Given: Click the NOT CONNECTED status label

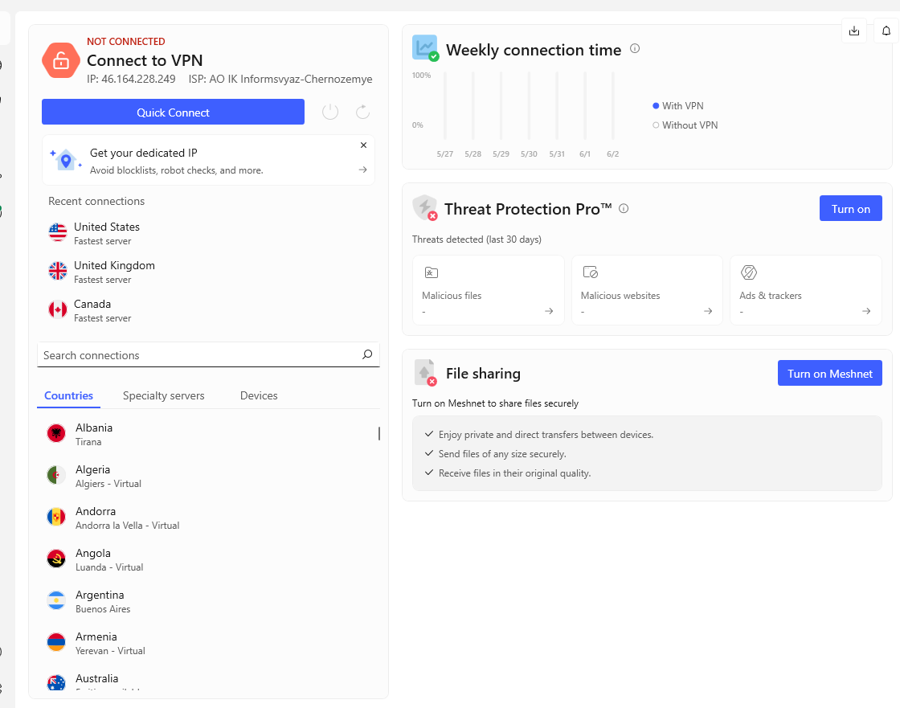Looking at the screenshot, I should click(125, 41).
